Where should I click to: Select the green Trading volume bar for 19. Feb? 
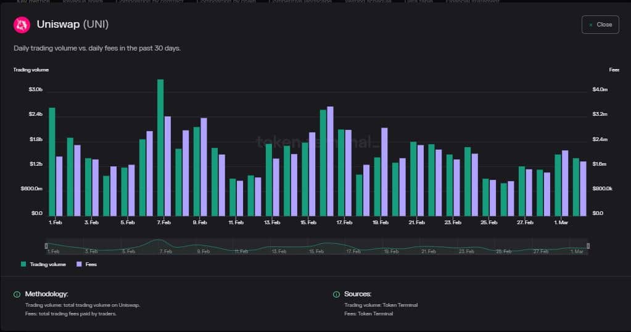coord(377,187)
